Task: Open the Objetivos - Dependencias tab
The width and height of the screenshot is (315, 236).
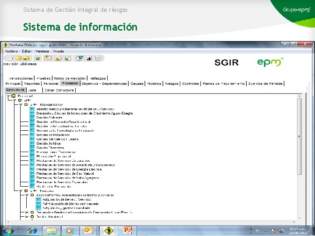Action: point(104,83)
